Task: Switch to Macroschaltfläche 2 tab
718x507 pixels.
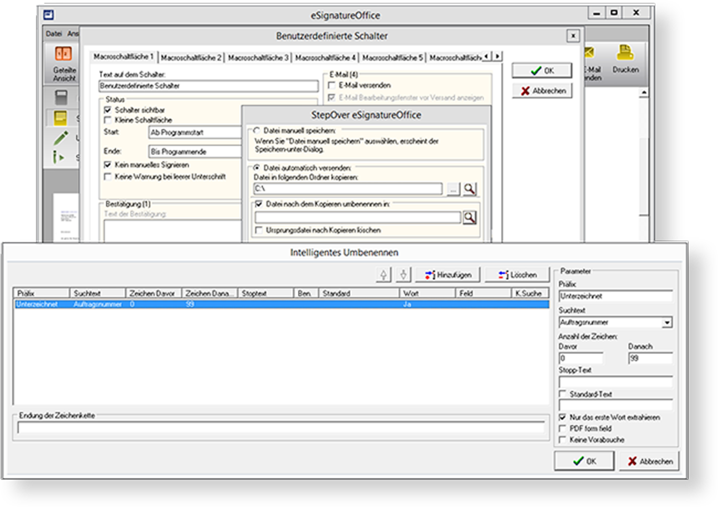Action: point(191,57)
